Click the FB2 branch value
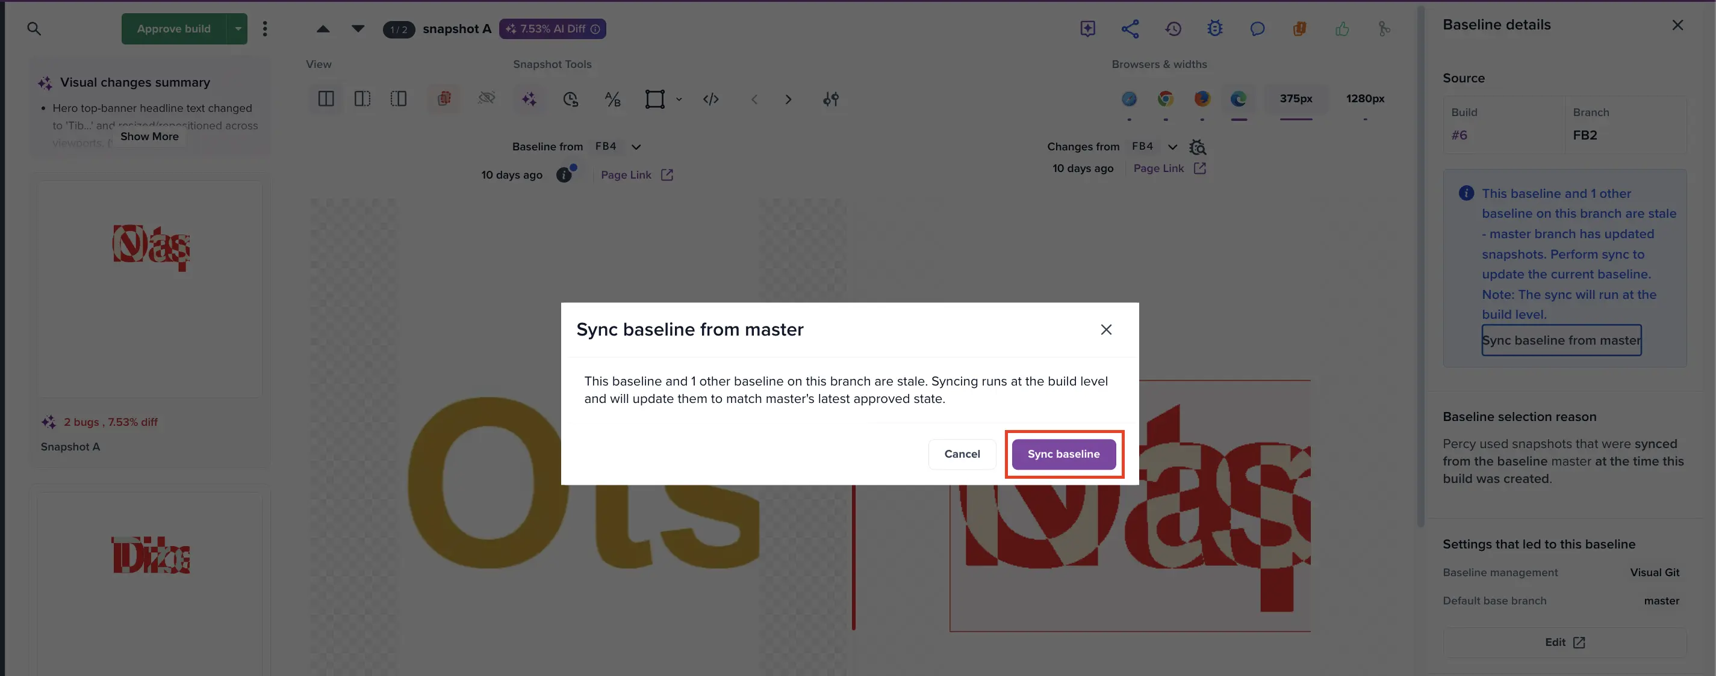 [1585, 135]
